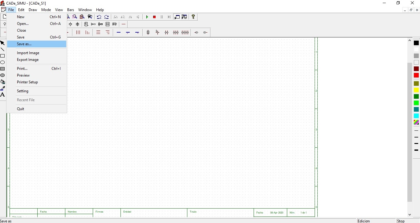Select the filled gray ellipse tool

coord(2,75)
